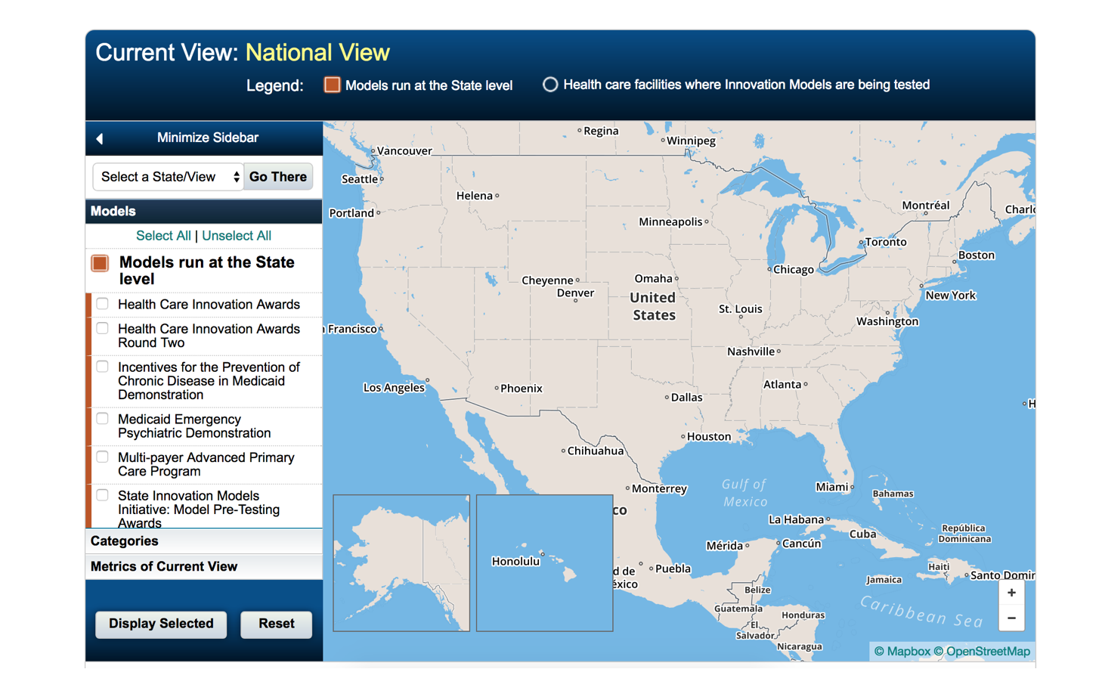Click the Houston label on the map

pyautogui.click(x=709, y=437)
